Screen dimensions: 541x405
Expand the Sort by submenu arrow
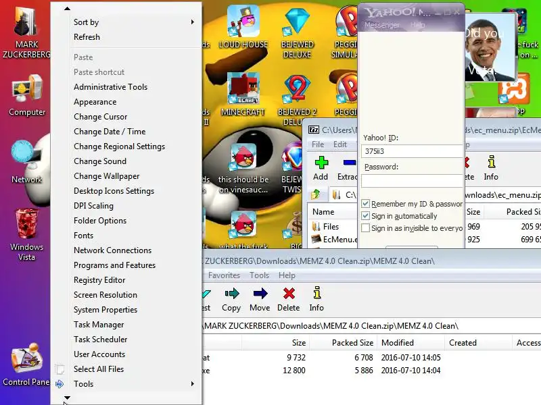(x=193, y=22)
